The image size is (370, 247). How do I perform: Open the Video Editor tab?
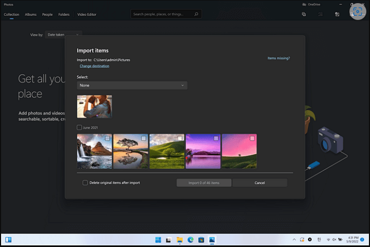pyautogui.click(x=87, y=14)
